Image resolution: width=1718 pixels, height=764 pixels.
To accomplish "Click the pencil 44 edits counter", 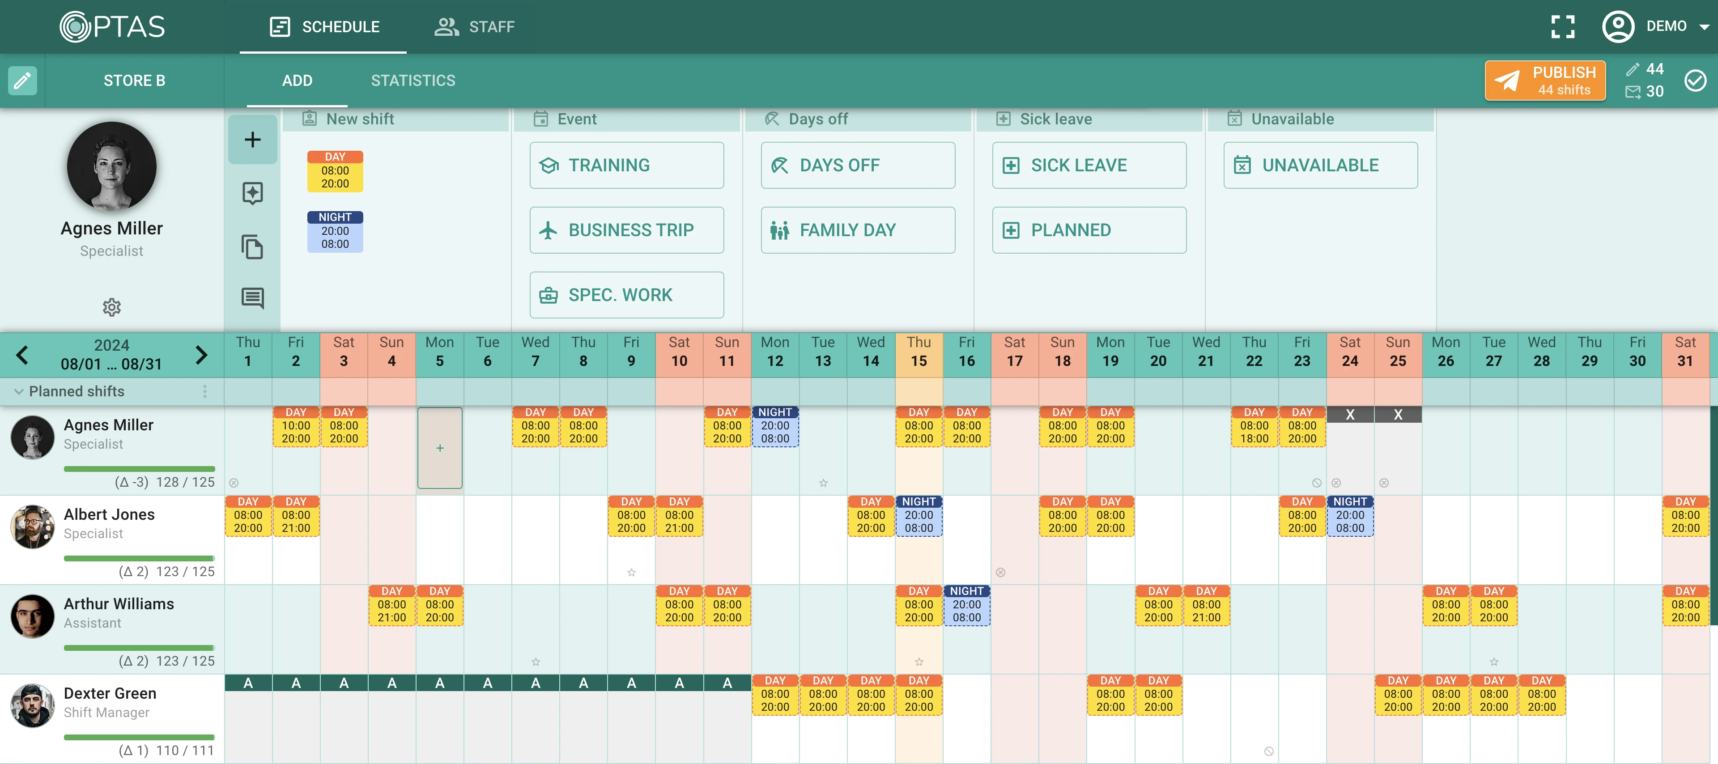I will 1646,69.
